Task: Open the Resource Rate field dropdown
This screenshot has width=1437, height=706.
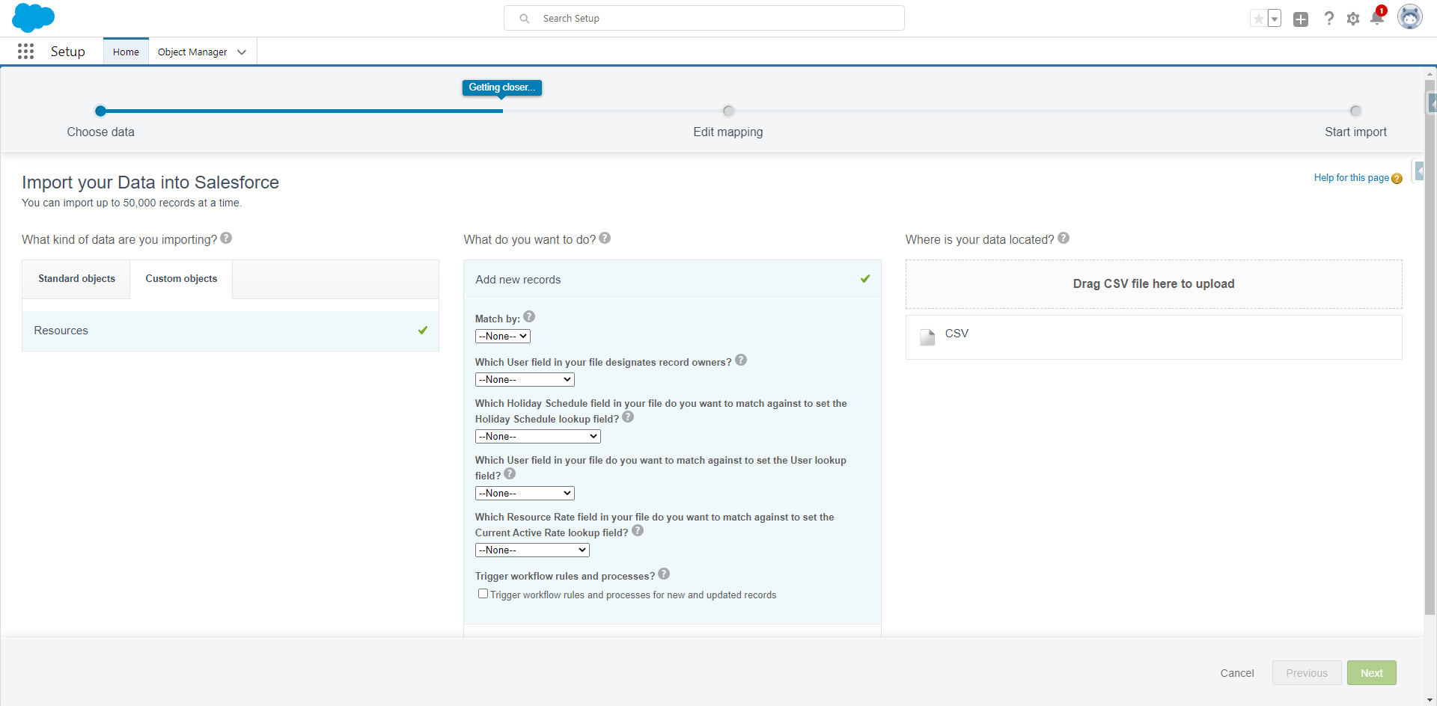Action: pyautogui.click(x=532, y=550)
